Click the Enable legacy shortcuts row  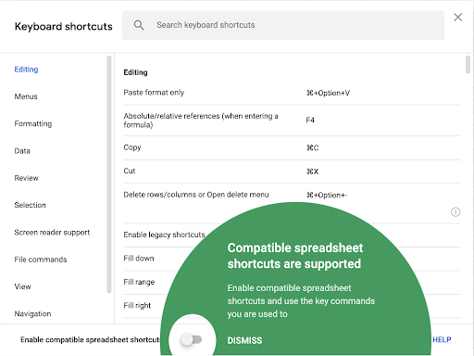click(x=164, y=235)
